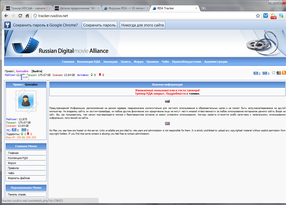This screenshot has height=205, width=286.
Task: Open Форум in top navigation bar
Action: (138, 62)
